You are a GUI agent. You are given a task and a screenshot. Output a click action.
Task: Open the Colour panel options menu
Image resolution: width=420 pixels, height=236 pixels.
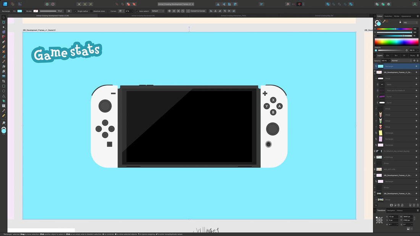click(x=418, y=16)
